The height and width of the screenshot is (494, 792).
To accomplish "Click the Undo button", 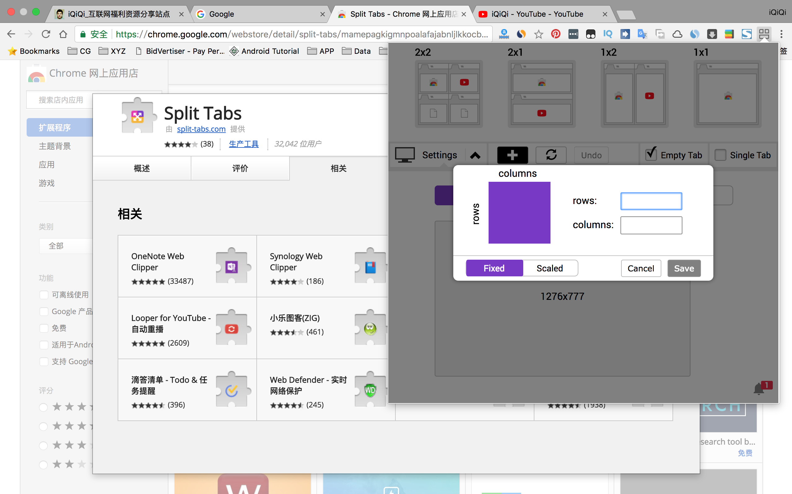I will pos(591,155).
